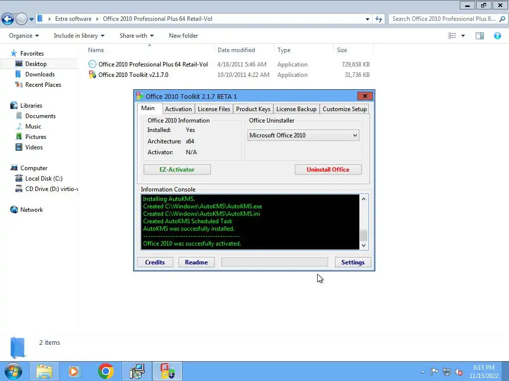
Task: Show hidden tray icons arrow
Action: coord(423,372)
